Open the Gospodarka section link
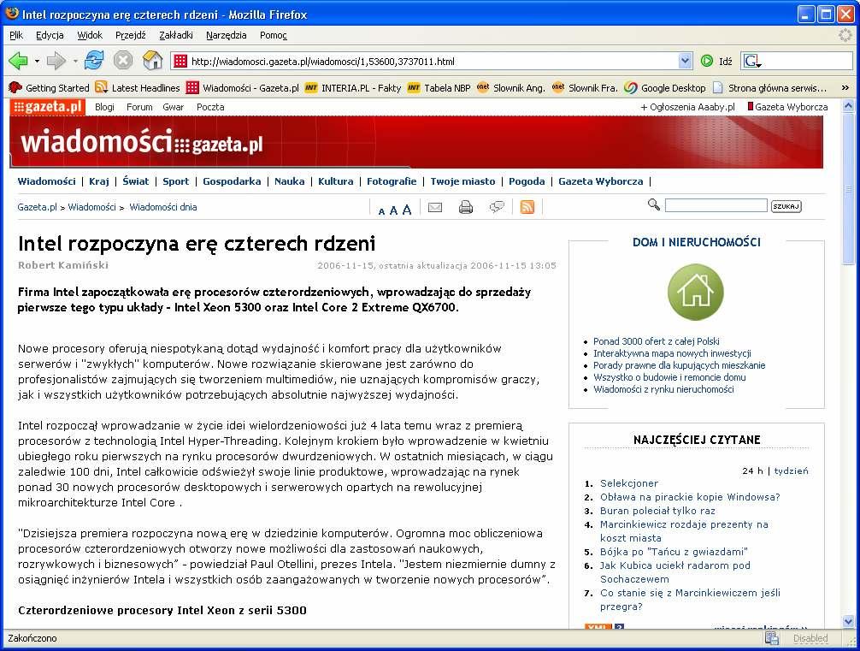 pyautogui.click(x=232, y=181)
